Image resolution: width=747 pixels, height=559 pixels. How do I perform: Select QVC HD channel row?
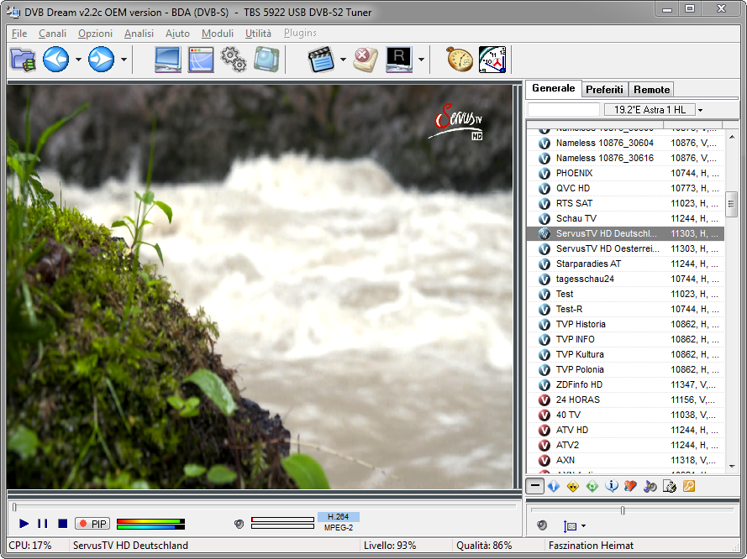click(625, 188)
